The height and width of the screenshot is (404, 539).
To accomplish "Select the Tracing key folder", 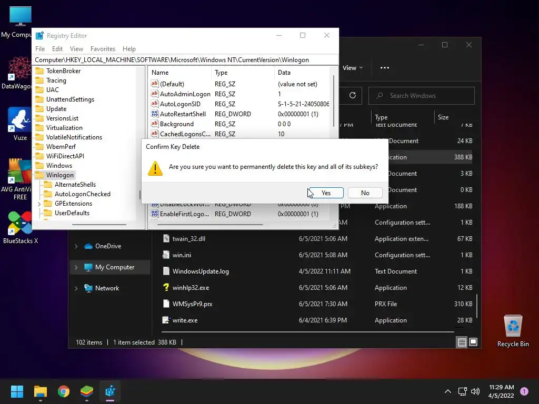I will tap(56, 80).
